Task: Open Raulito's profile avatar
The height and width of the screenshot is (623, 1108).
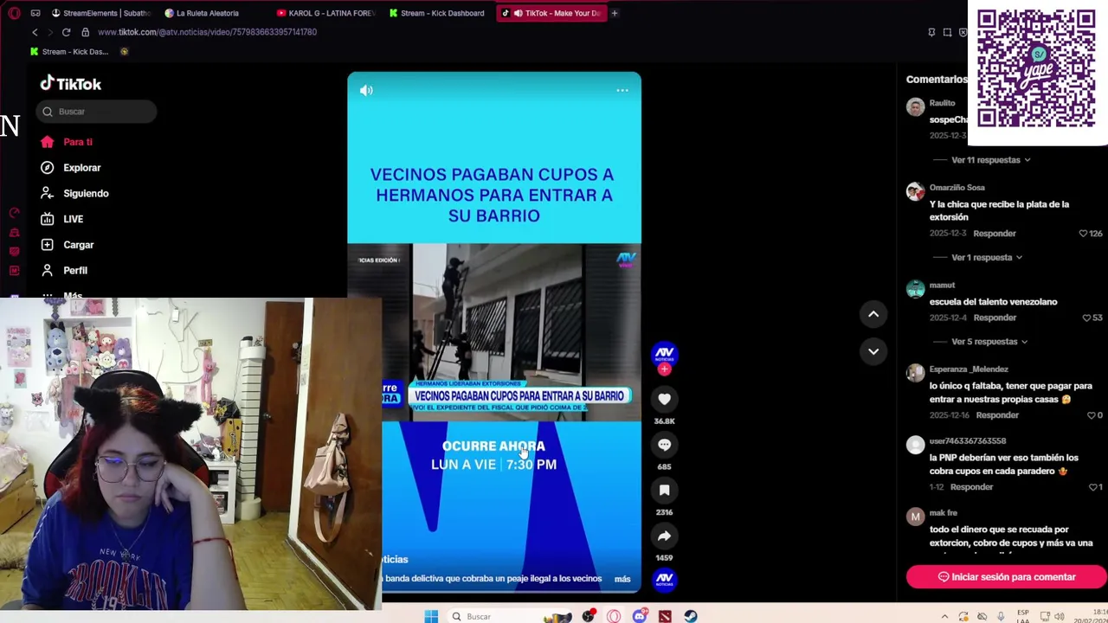Action: point(915,107)
